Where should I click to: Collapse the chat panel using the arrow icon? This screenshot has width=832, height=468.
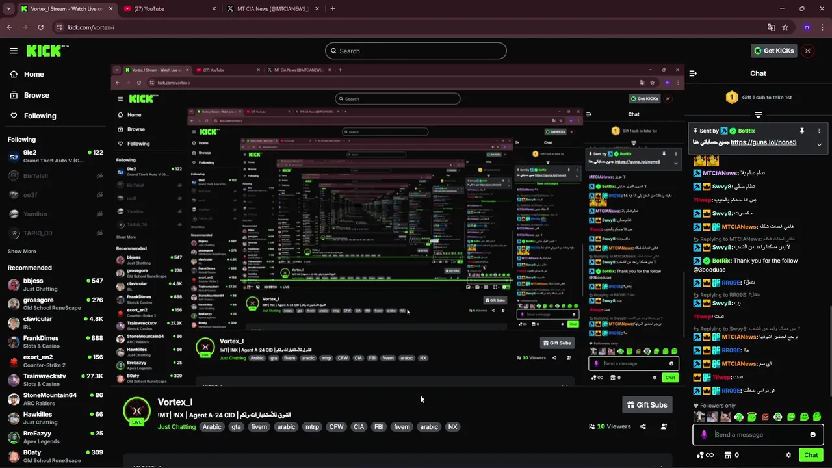click(x=693, y=73)
